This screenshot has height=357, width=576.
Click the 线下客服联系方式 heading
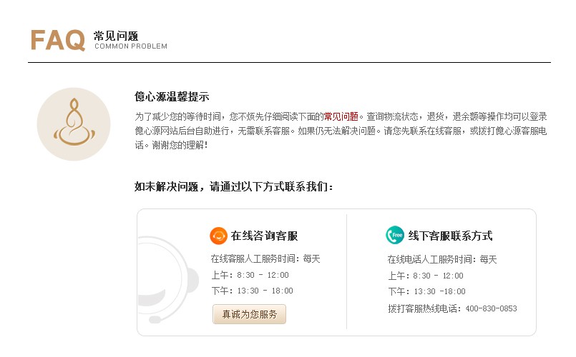(x=450, y=236)
